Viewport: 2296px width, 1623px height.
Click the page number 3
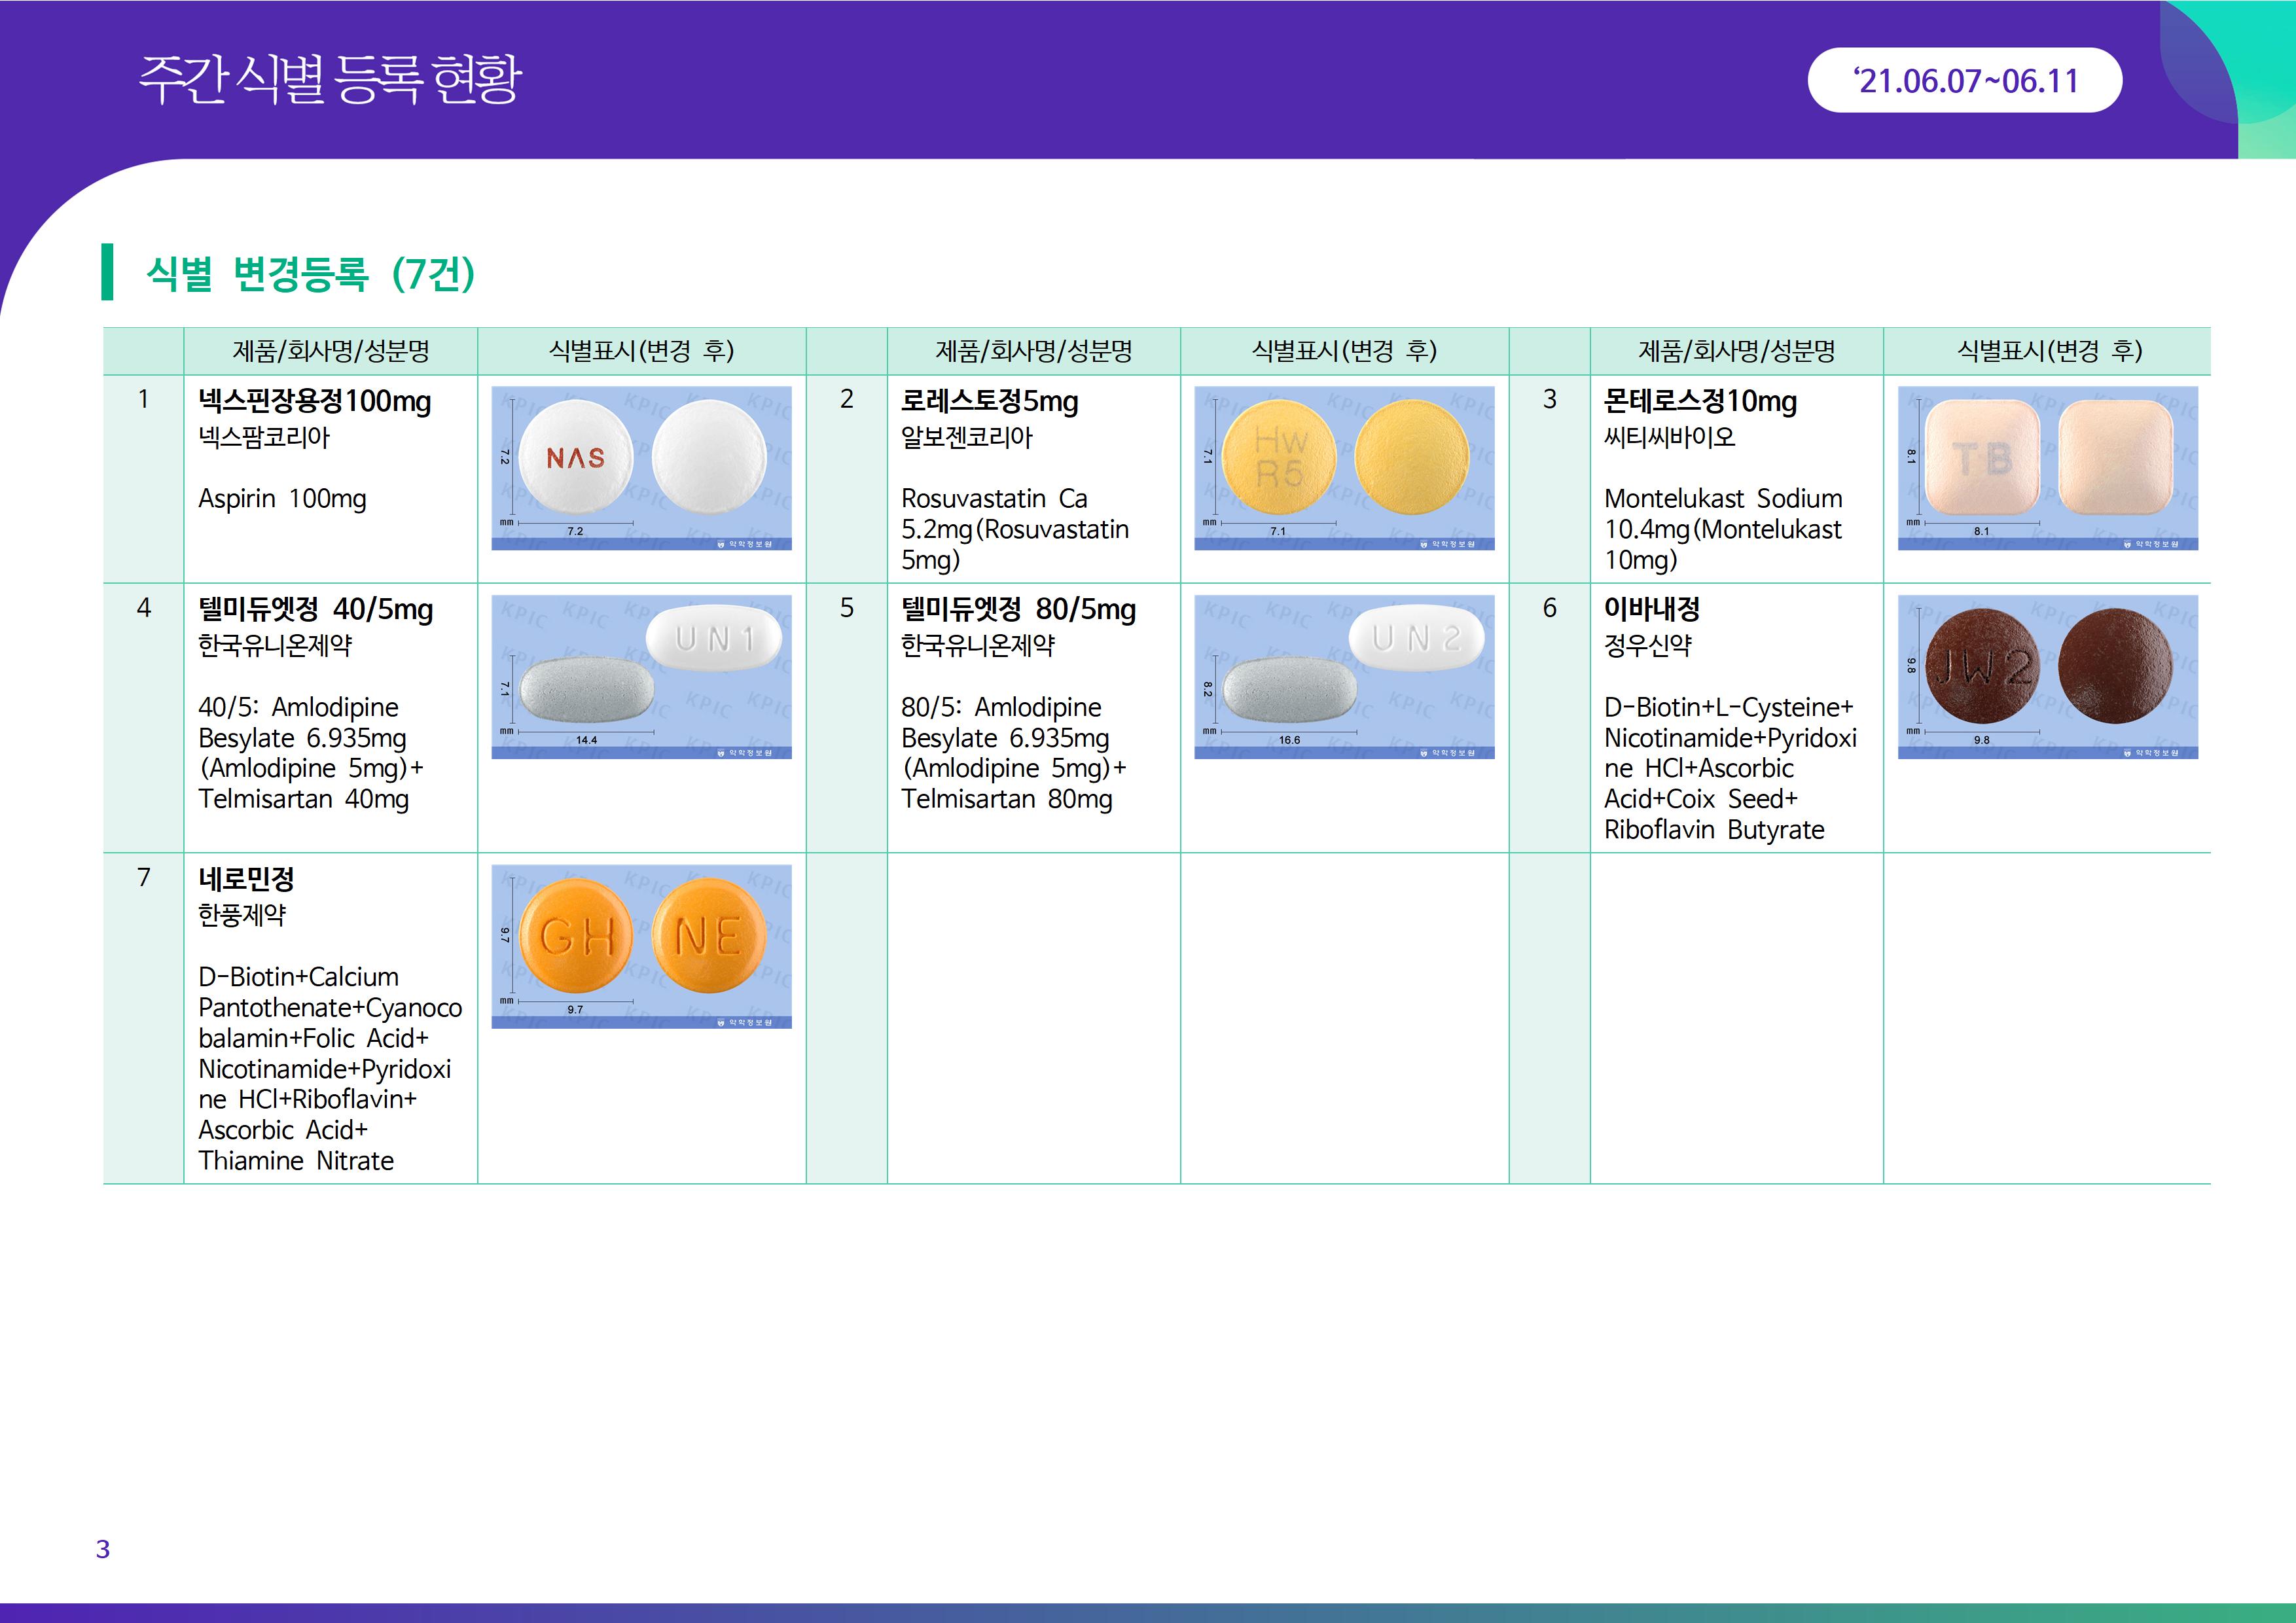(x=102, y=1549)
